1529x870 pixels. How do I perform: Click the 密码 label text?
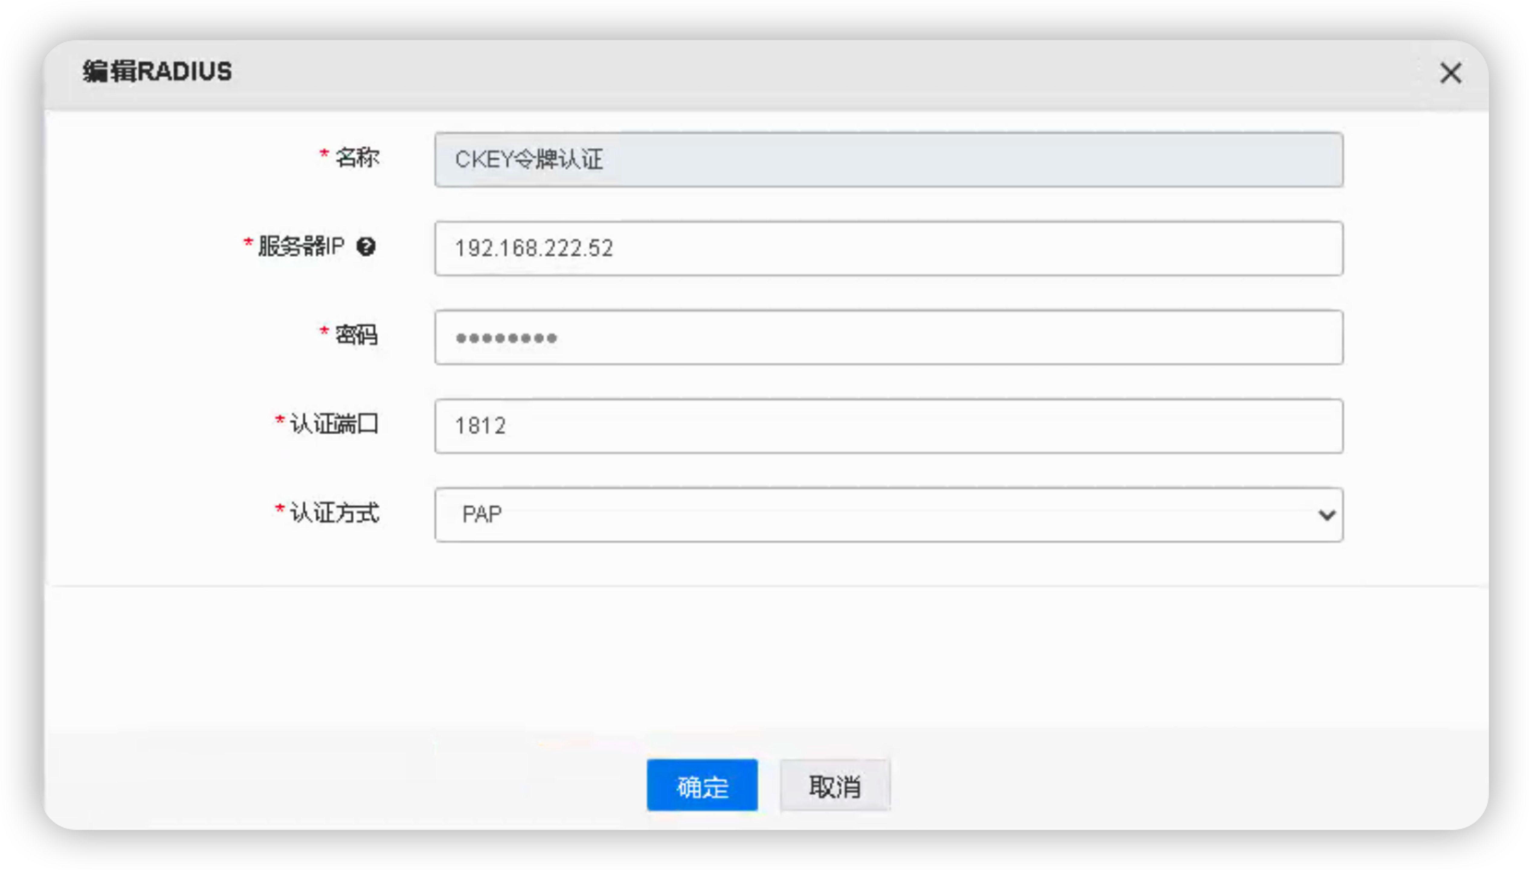coord(356,335)
